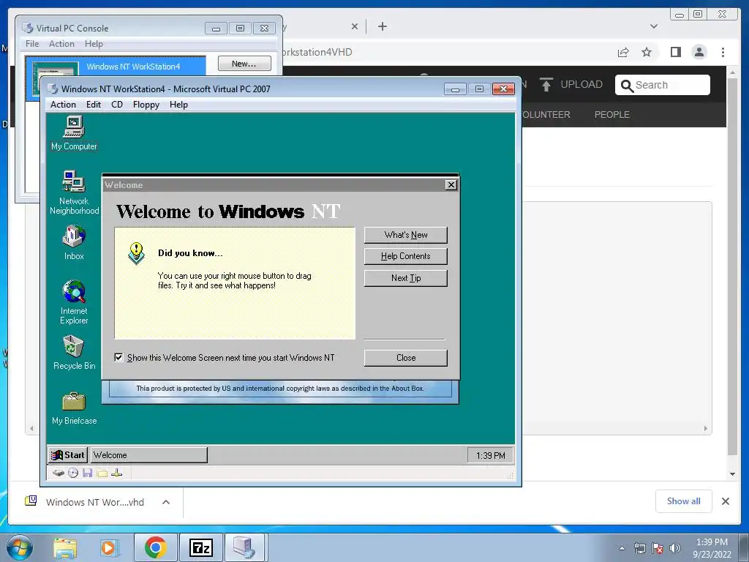
Task: Click the CD drive status icon
Action: tap(73, 473)
